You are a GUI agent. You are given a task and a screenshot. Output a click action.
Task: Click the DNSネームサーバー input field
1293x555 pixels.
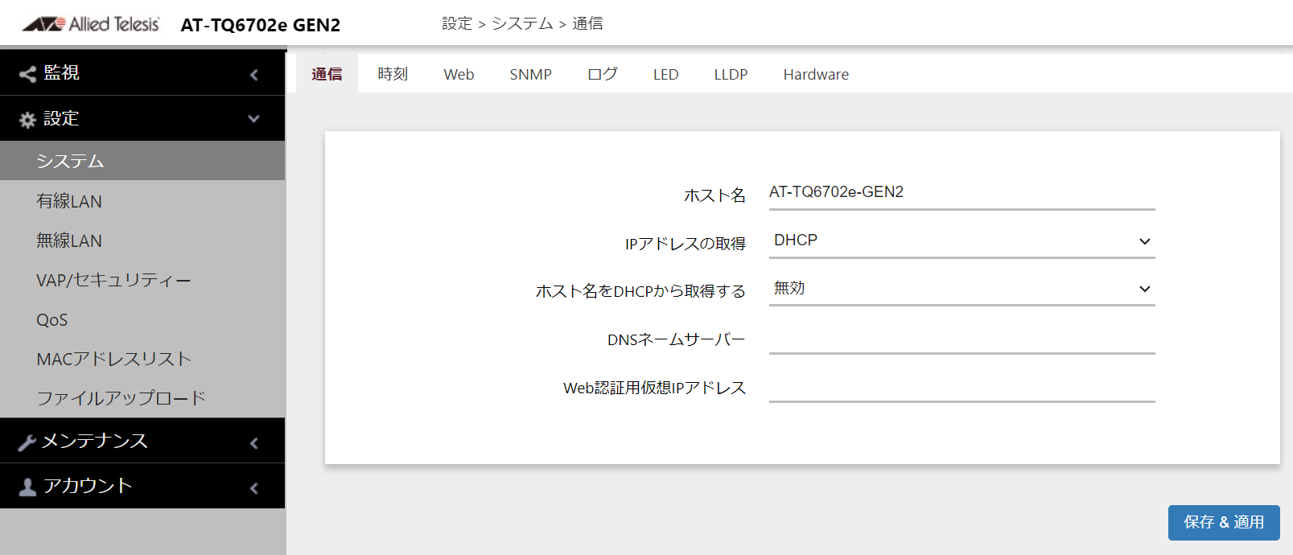click(x=962, y=338)
